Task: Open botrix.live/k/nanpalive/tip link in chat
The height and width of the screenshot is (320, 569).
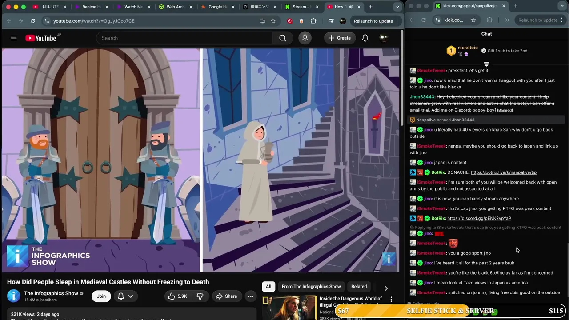Action: pos(504,172)
